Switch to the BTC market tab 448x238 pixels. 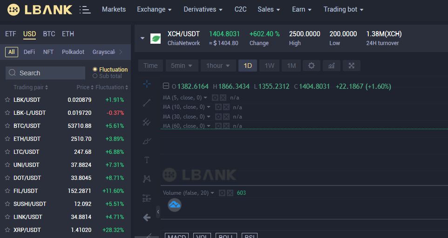point(49,34)
